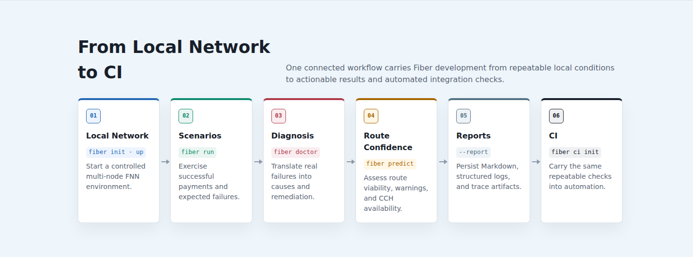
Task: Click arrow between Local Network and Scenarios
Action: [x=165, y=162]
